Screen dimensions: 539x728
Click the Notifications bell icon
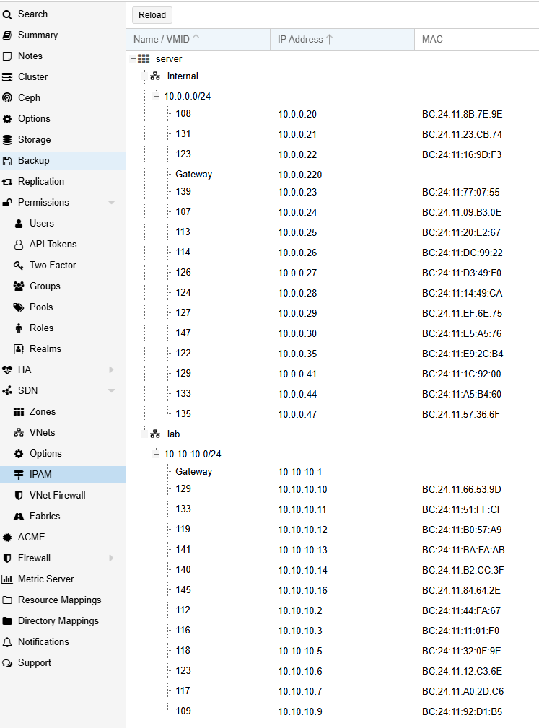pyautogui.click(x=7, y=641)
